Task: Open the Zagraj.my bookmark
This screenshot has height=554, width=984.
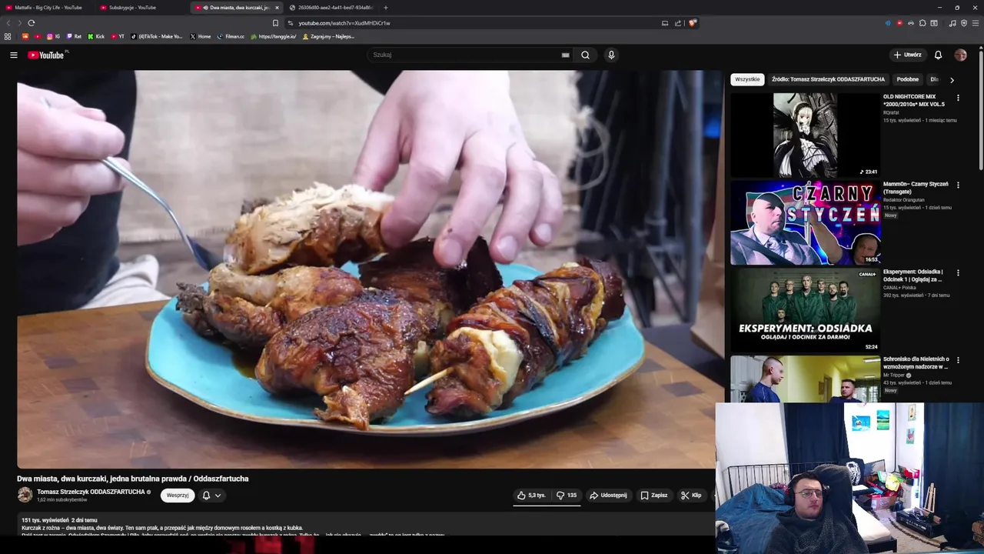Action: [328, 36]
